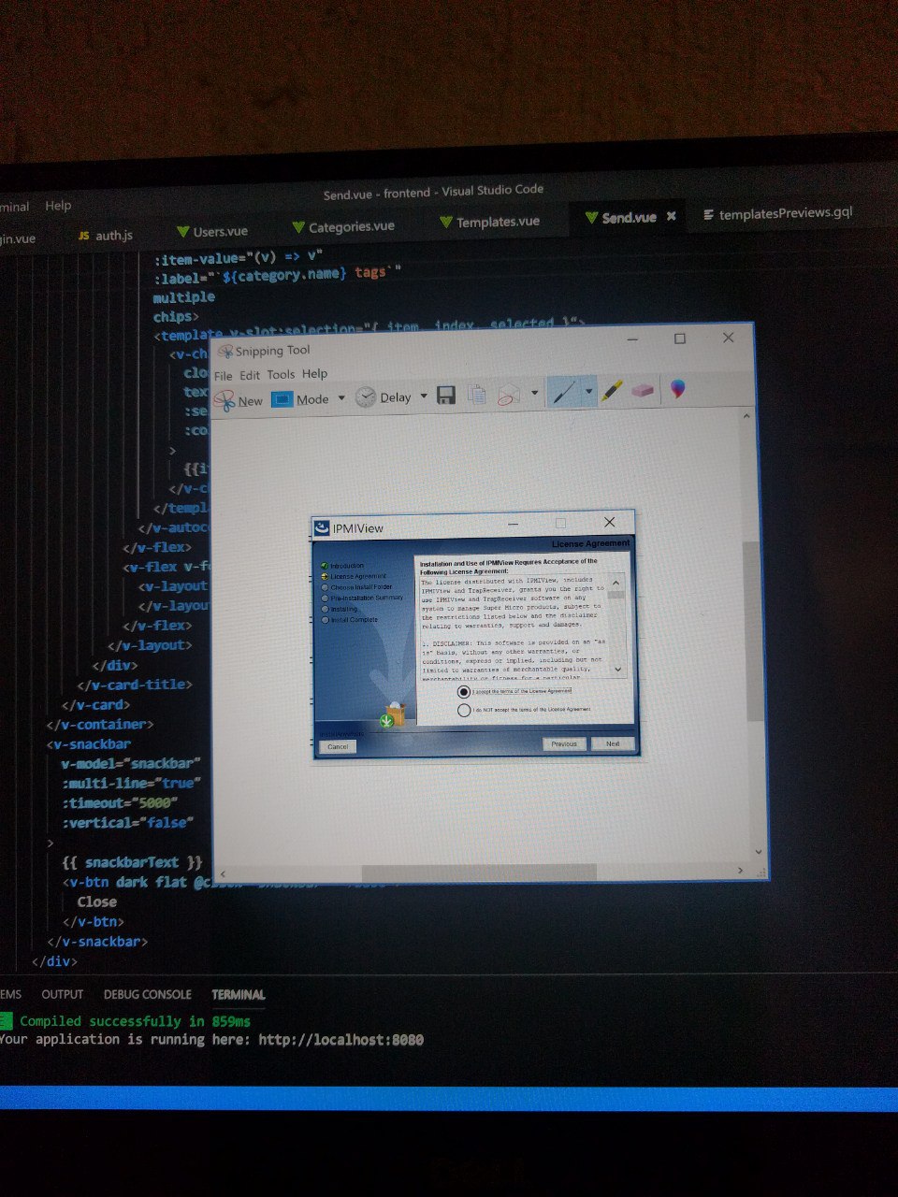The image size is (898, 1197).
Task: Click the Snipping Tool scissors title icon
Action: click(x=224, y=353)
